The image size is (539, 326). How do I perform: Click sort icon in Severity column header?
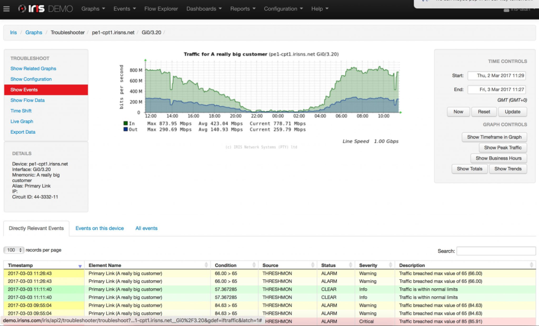tap(390, 265)
